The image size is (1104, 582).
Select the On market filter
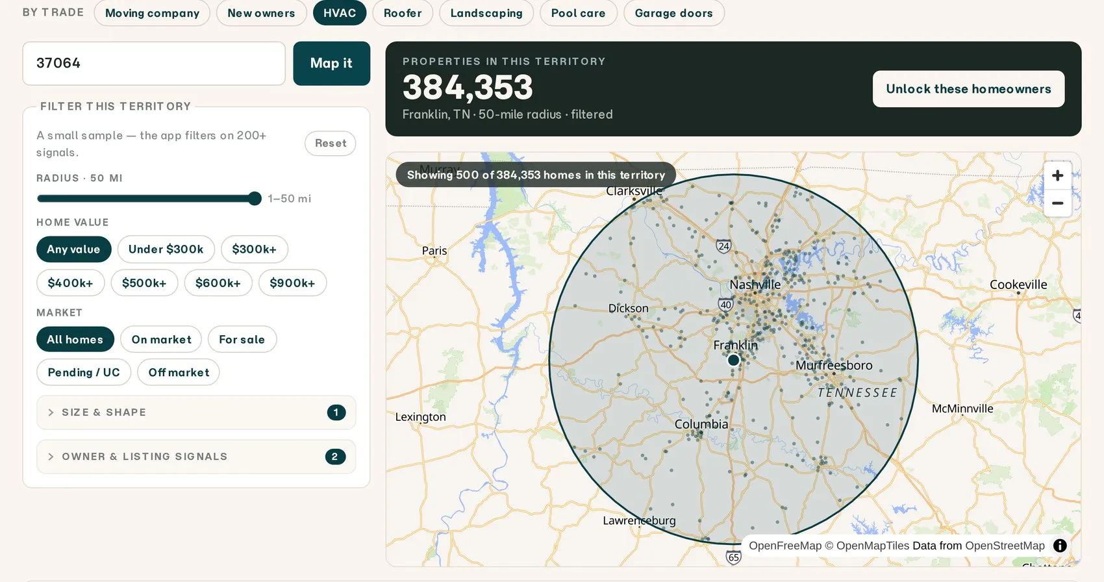point(161,340)
